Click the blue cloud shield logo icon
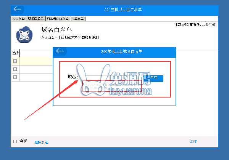 pyautogui.click(x=24, y=35)
